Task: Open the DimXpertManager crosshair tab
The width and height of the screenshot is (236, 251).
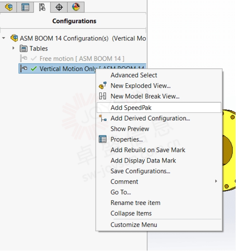Action: [x=59, y=7]
